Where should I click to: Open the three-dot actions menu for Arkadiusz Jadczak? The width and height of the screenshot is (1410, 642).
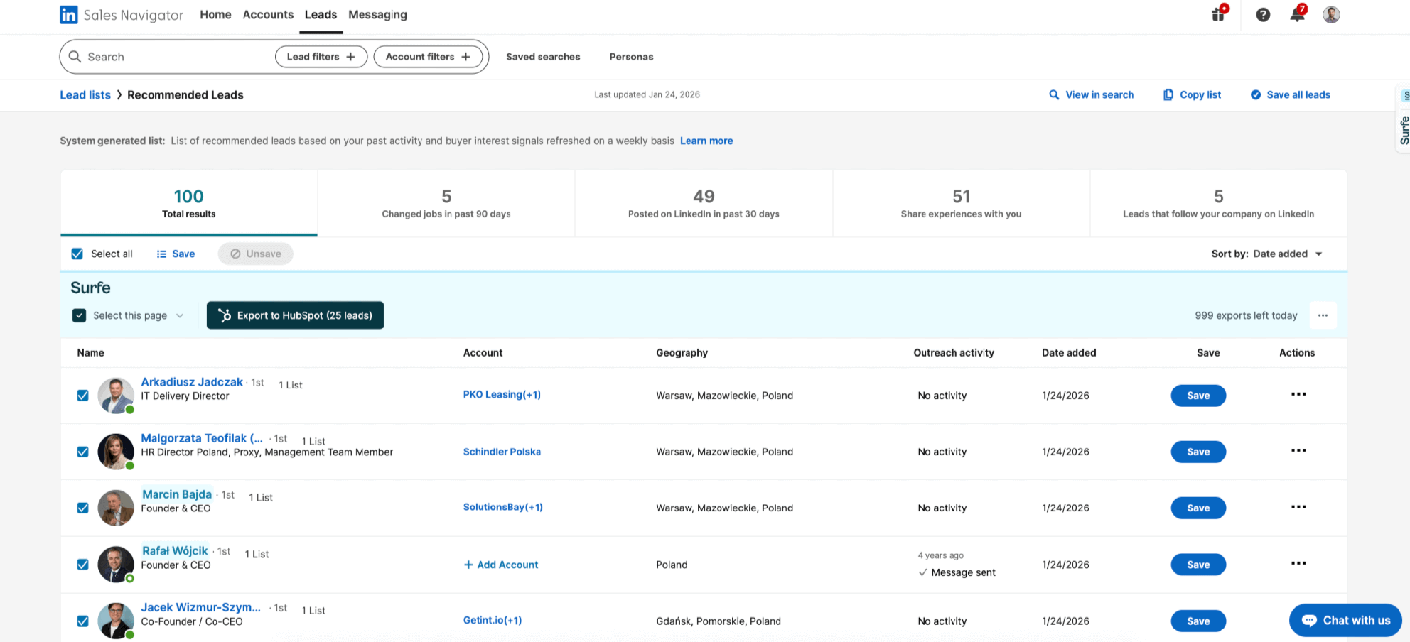click(1298, 395)
